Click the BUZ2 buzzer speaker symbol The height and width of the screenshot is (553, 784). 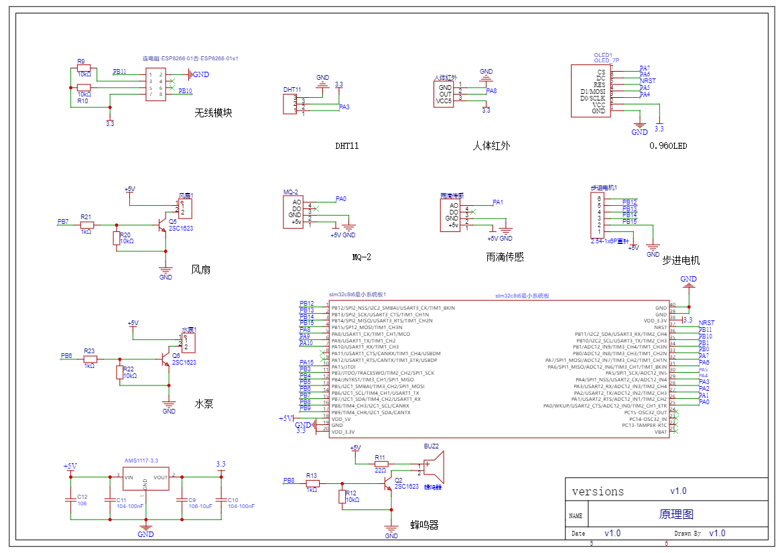(x=434, y=467)
